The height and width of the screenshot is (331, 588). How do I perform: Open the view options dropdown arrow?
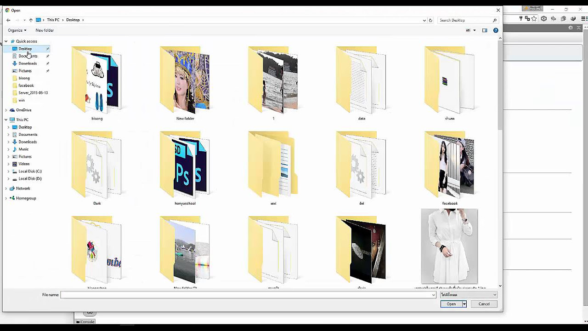475,30
